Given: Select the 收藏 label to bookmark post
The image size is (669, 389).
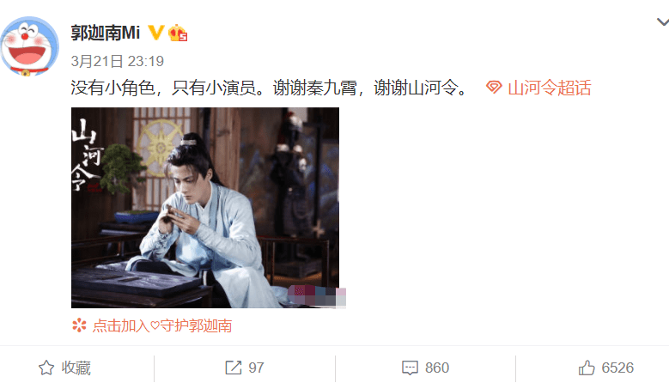Looking at the screenshot, I should (76, 368).
